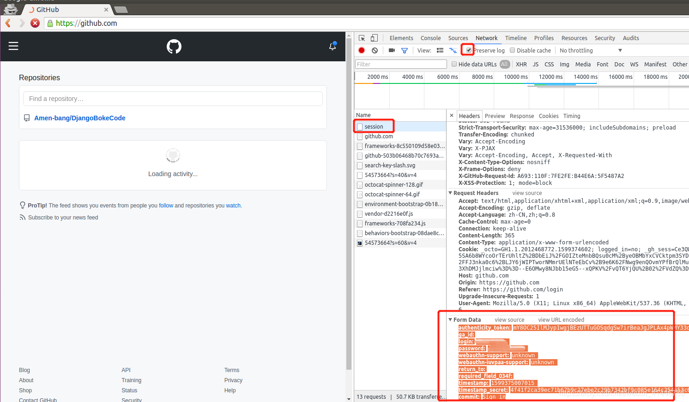Click view URL encoded link
The width and height of the screenshot is (689, 402).
coord(561,319)
